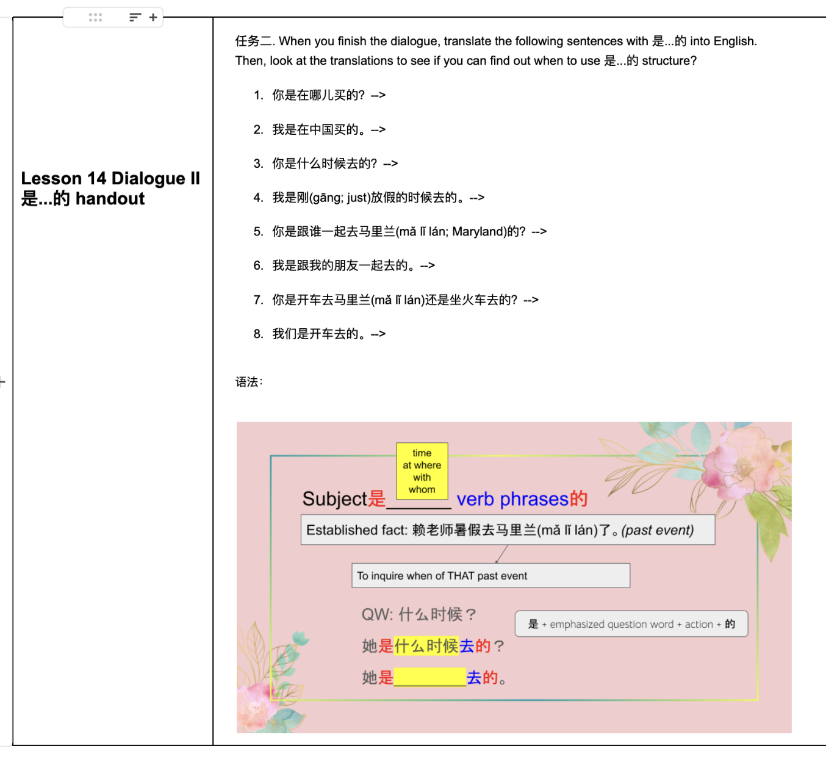Select the pink floral grammar image
Viewport: 826px width, 765px height.
[514, 577]
